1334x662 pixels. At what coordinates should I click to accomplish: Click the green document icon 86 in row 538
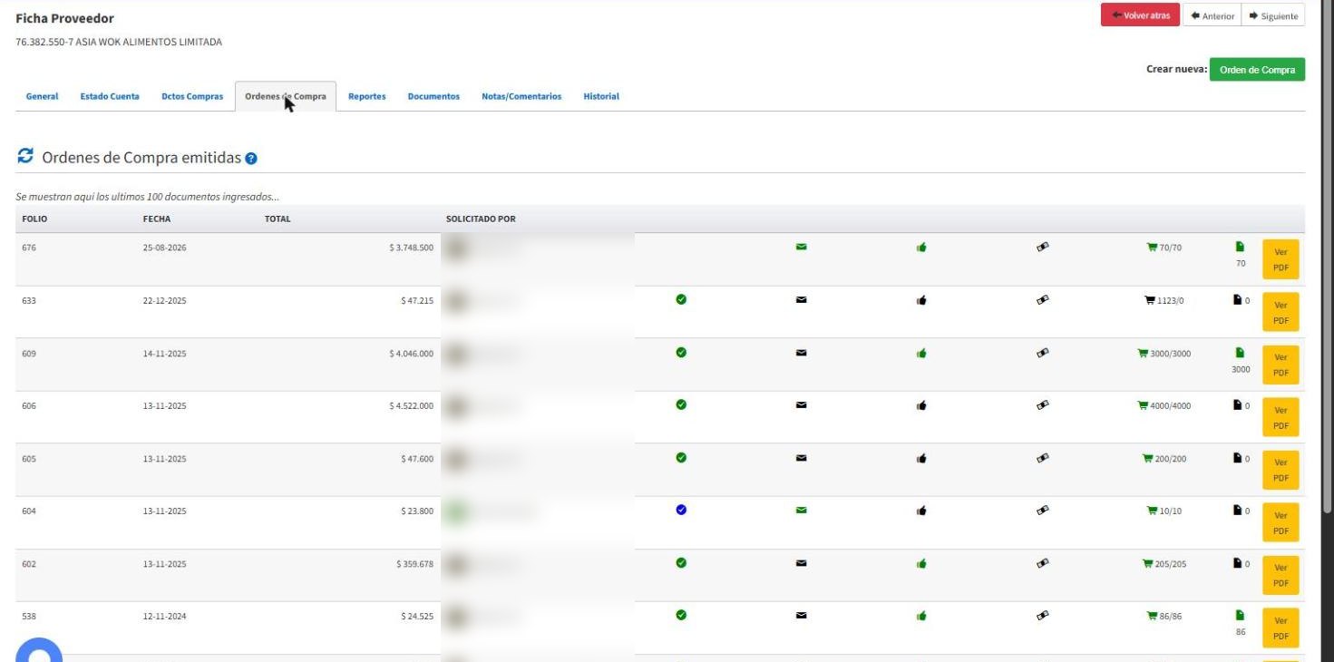click(1240, 615)
